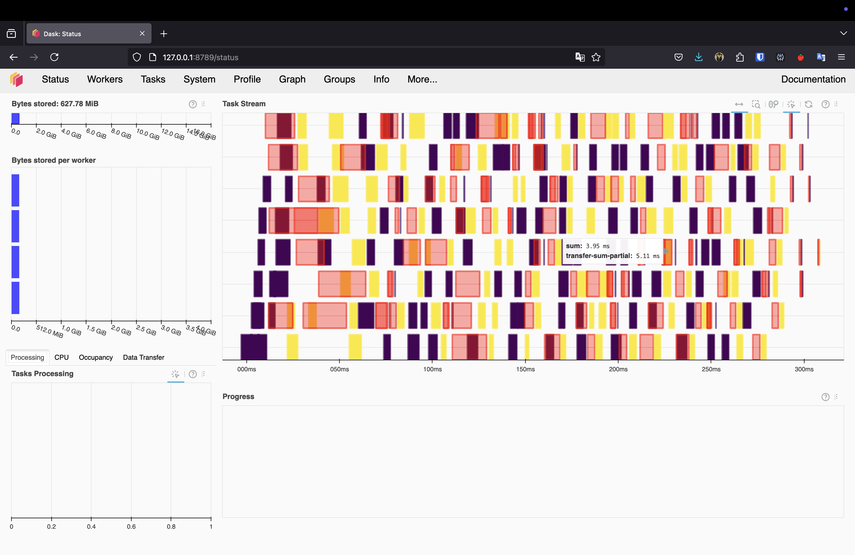Viewport: 855px width, 555px height.
Task: Open the Progress panel help icon
Action: (x=825, y=397)
